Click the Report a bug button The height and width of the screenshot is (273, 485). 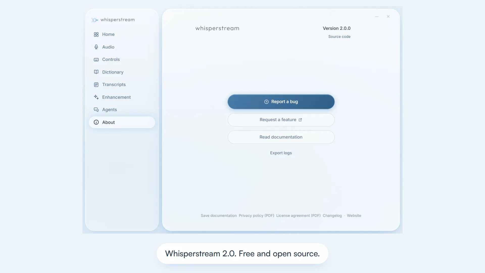tap(281, 102)
